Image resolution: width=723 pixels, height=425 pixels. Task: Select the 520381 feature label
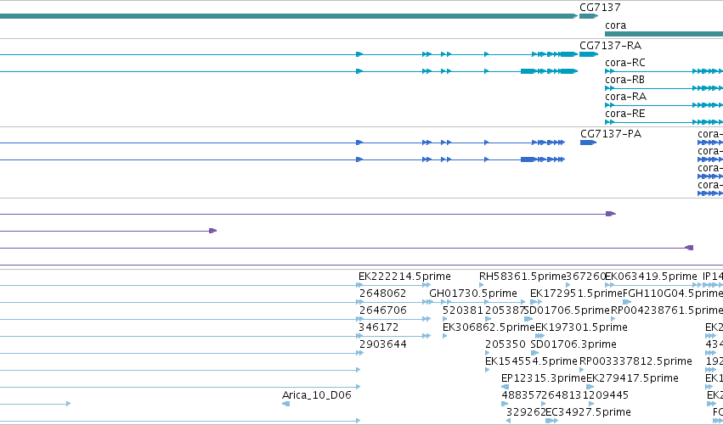pyautogui.click(x=462, y=310)
